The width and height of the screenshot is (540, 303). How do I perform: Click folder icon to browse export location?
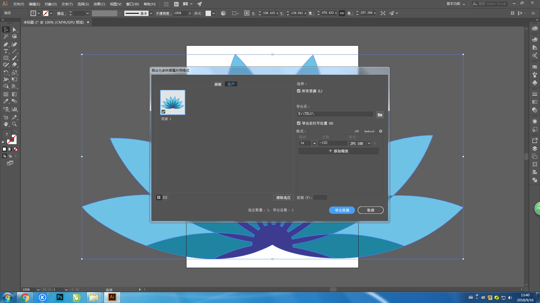click(380, 115)
